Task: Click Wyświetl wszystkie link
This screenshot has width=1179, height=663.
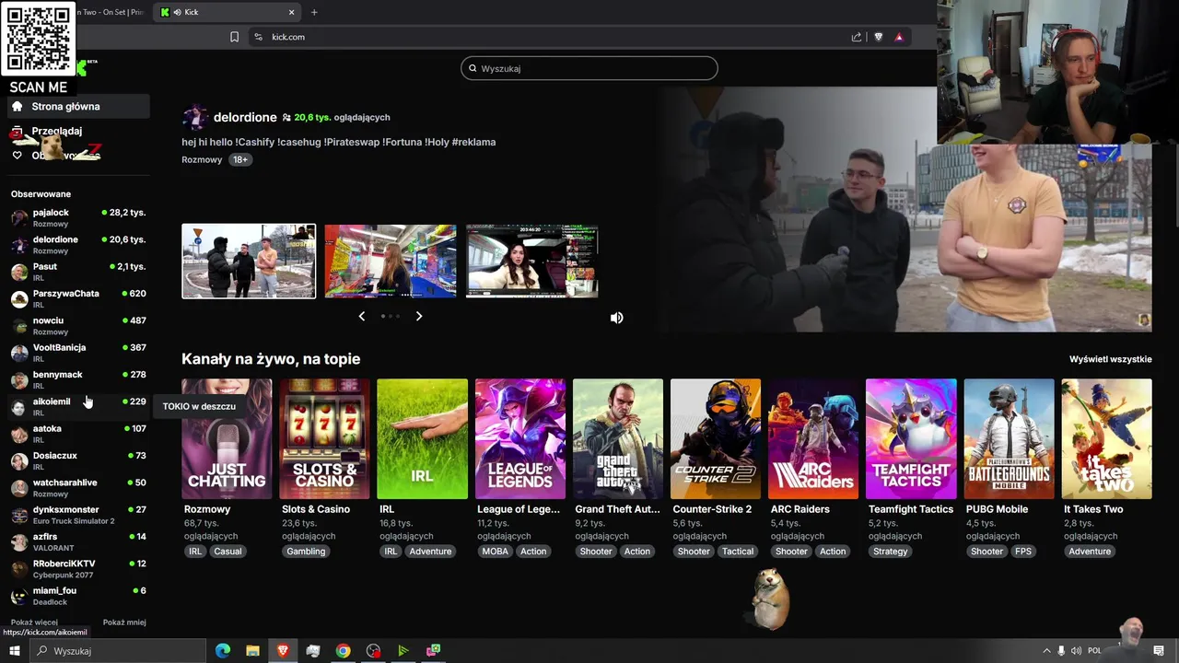Action: 1110,359
